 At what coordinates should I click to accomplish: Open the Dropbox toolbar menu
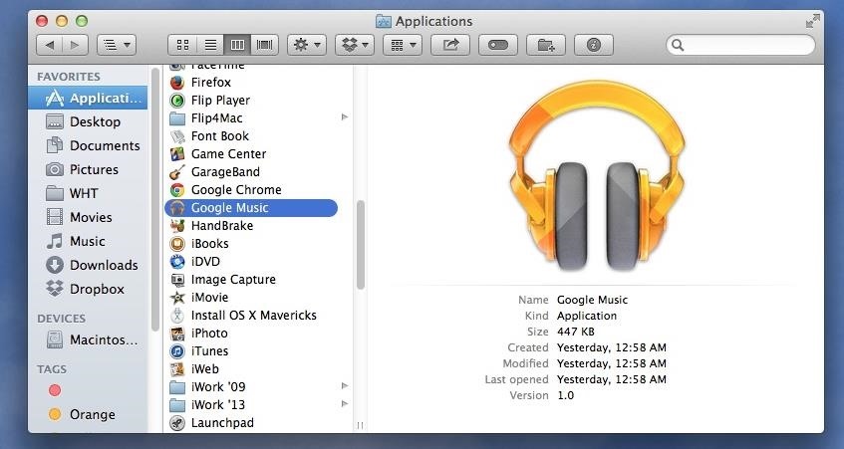click(354, 45)
